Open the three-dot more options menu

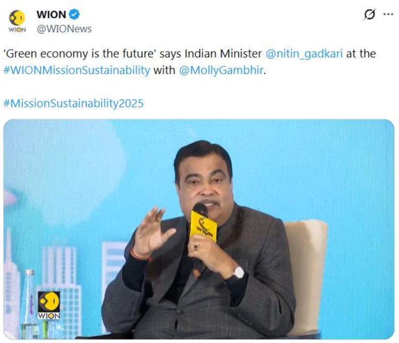(388, 14)
